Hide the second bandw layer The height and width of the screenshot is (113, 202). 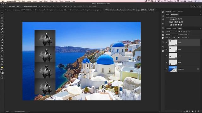click(167, 49)
